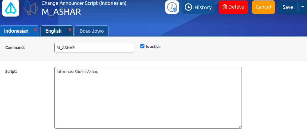Click the Change Announcer Script heading

point(84,3)
